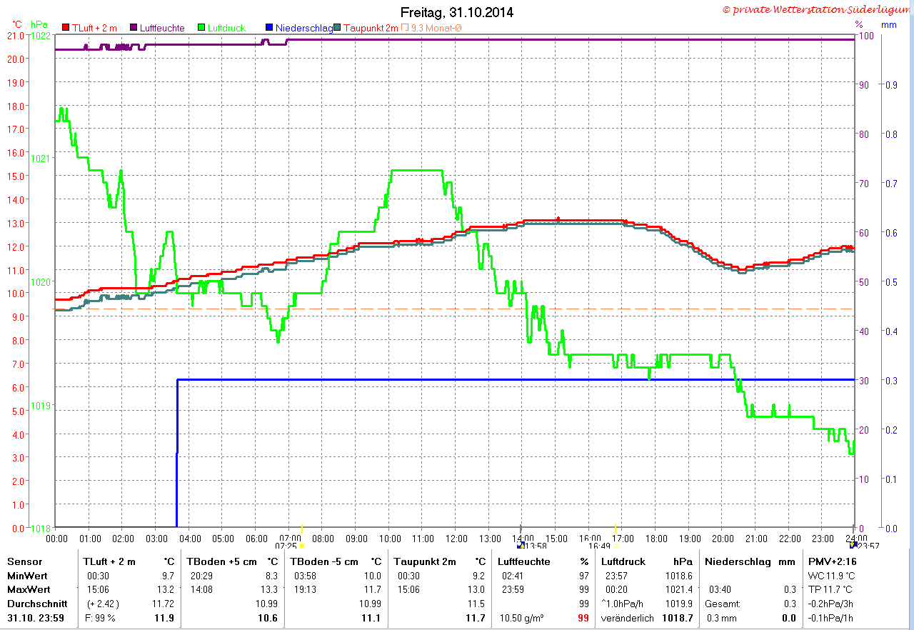This screenshot has height=630, width=914.
Task: Click the purple Luftfeuchte legend square
Action: pyautogui.click(x=134, y=28)
